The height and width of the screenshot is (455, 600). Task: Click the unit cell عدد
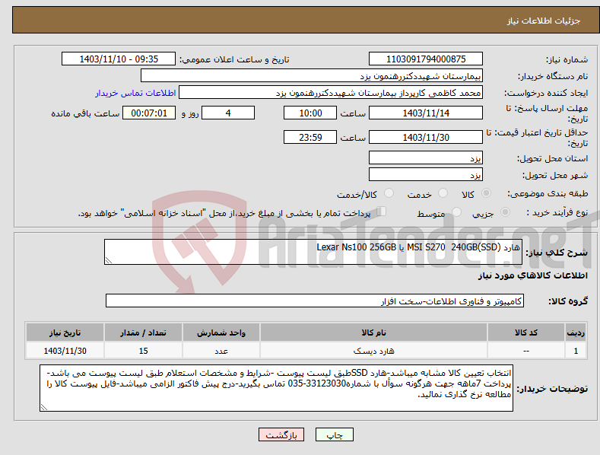tap(221, 351)
